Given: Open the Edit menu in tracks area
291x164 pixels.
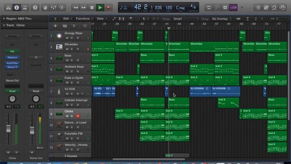Looking at the screenshot, I should pos(67,19).
